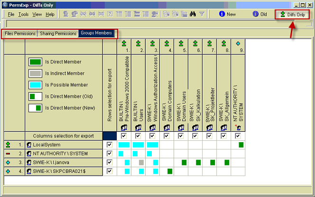The image size is (315, 197).
Task: Select the NT AUTHORITY \ SYSTEM row name
Action: click(x=60, y=154)
